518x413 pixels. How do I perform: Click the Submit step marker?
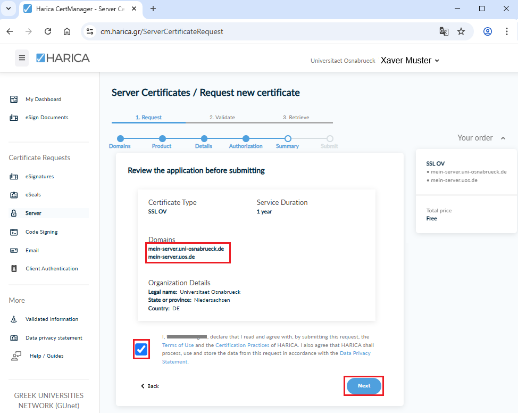330,138
